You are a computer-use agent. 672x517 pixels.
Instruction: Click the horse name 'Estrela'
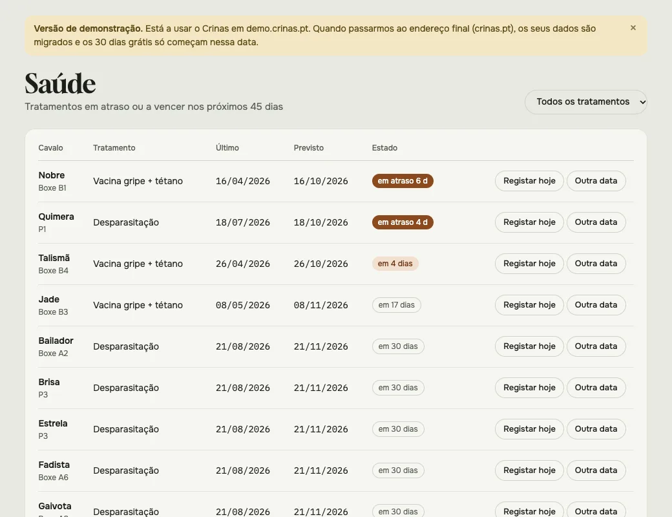(x=53, y=423)
